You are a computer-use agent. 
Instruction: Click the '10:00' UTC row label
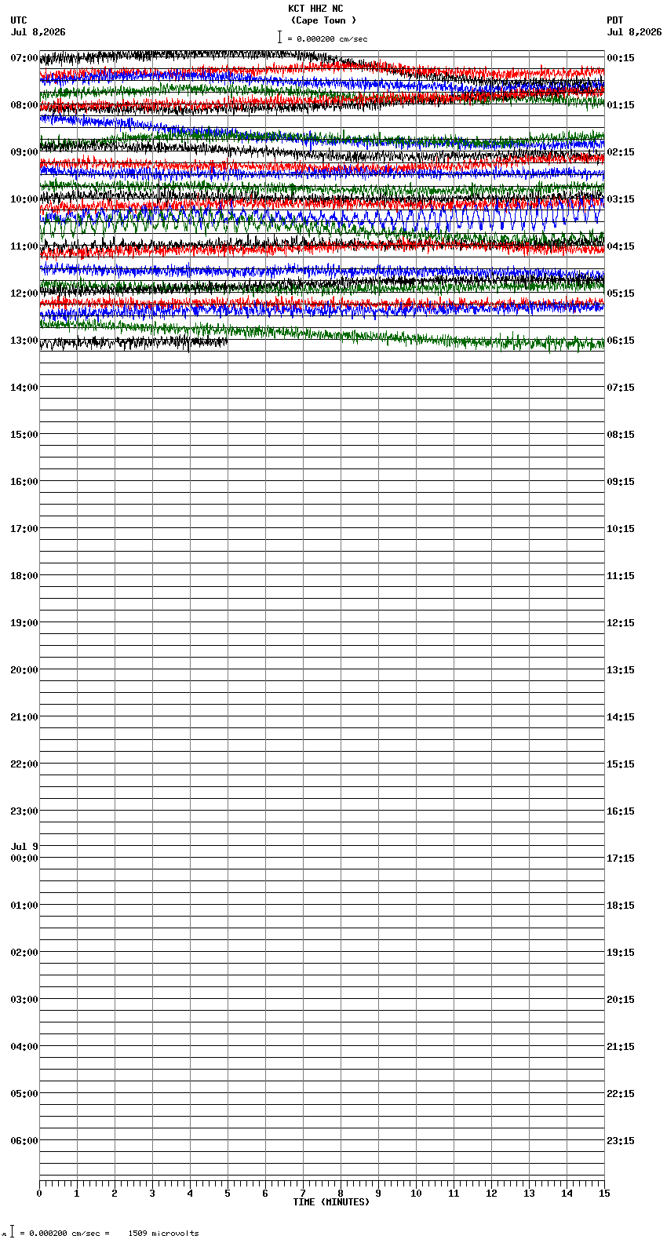(x=24, y=199)
